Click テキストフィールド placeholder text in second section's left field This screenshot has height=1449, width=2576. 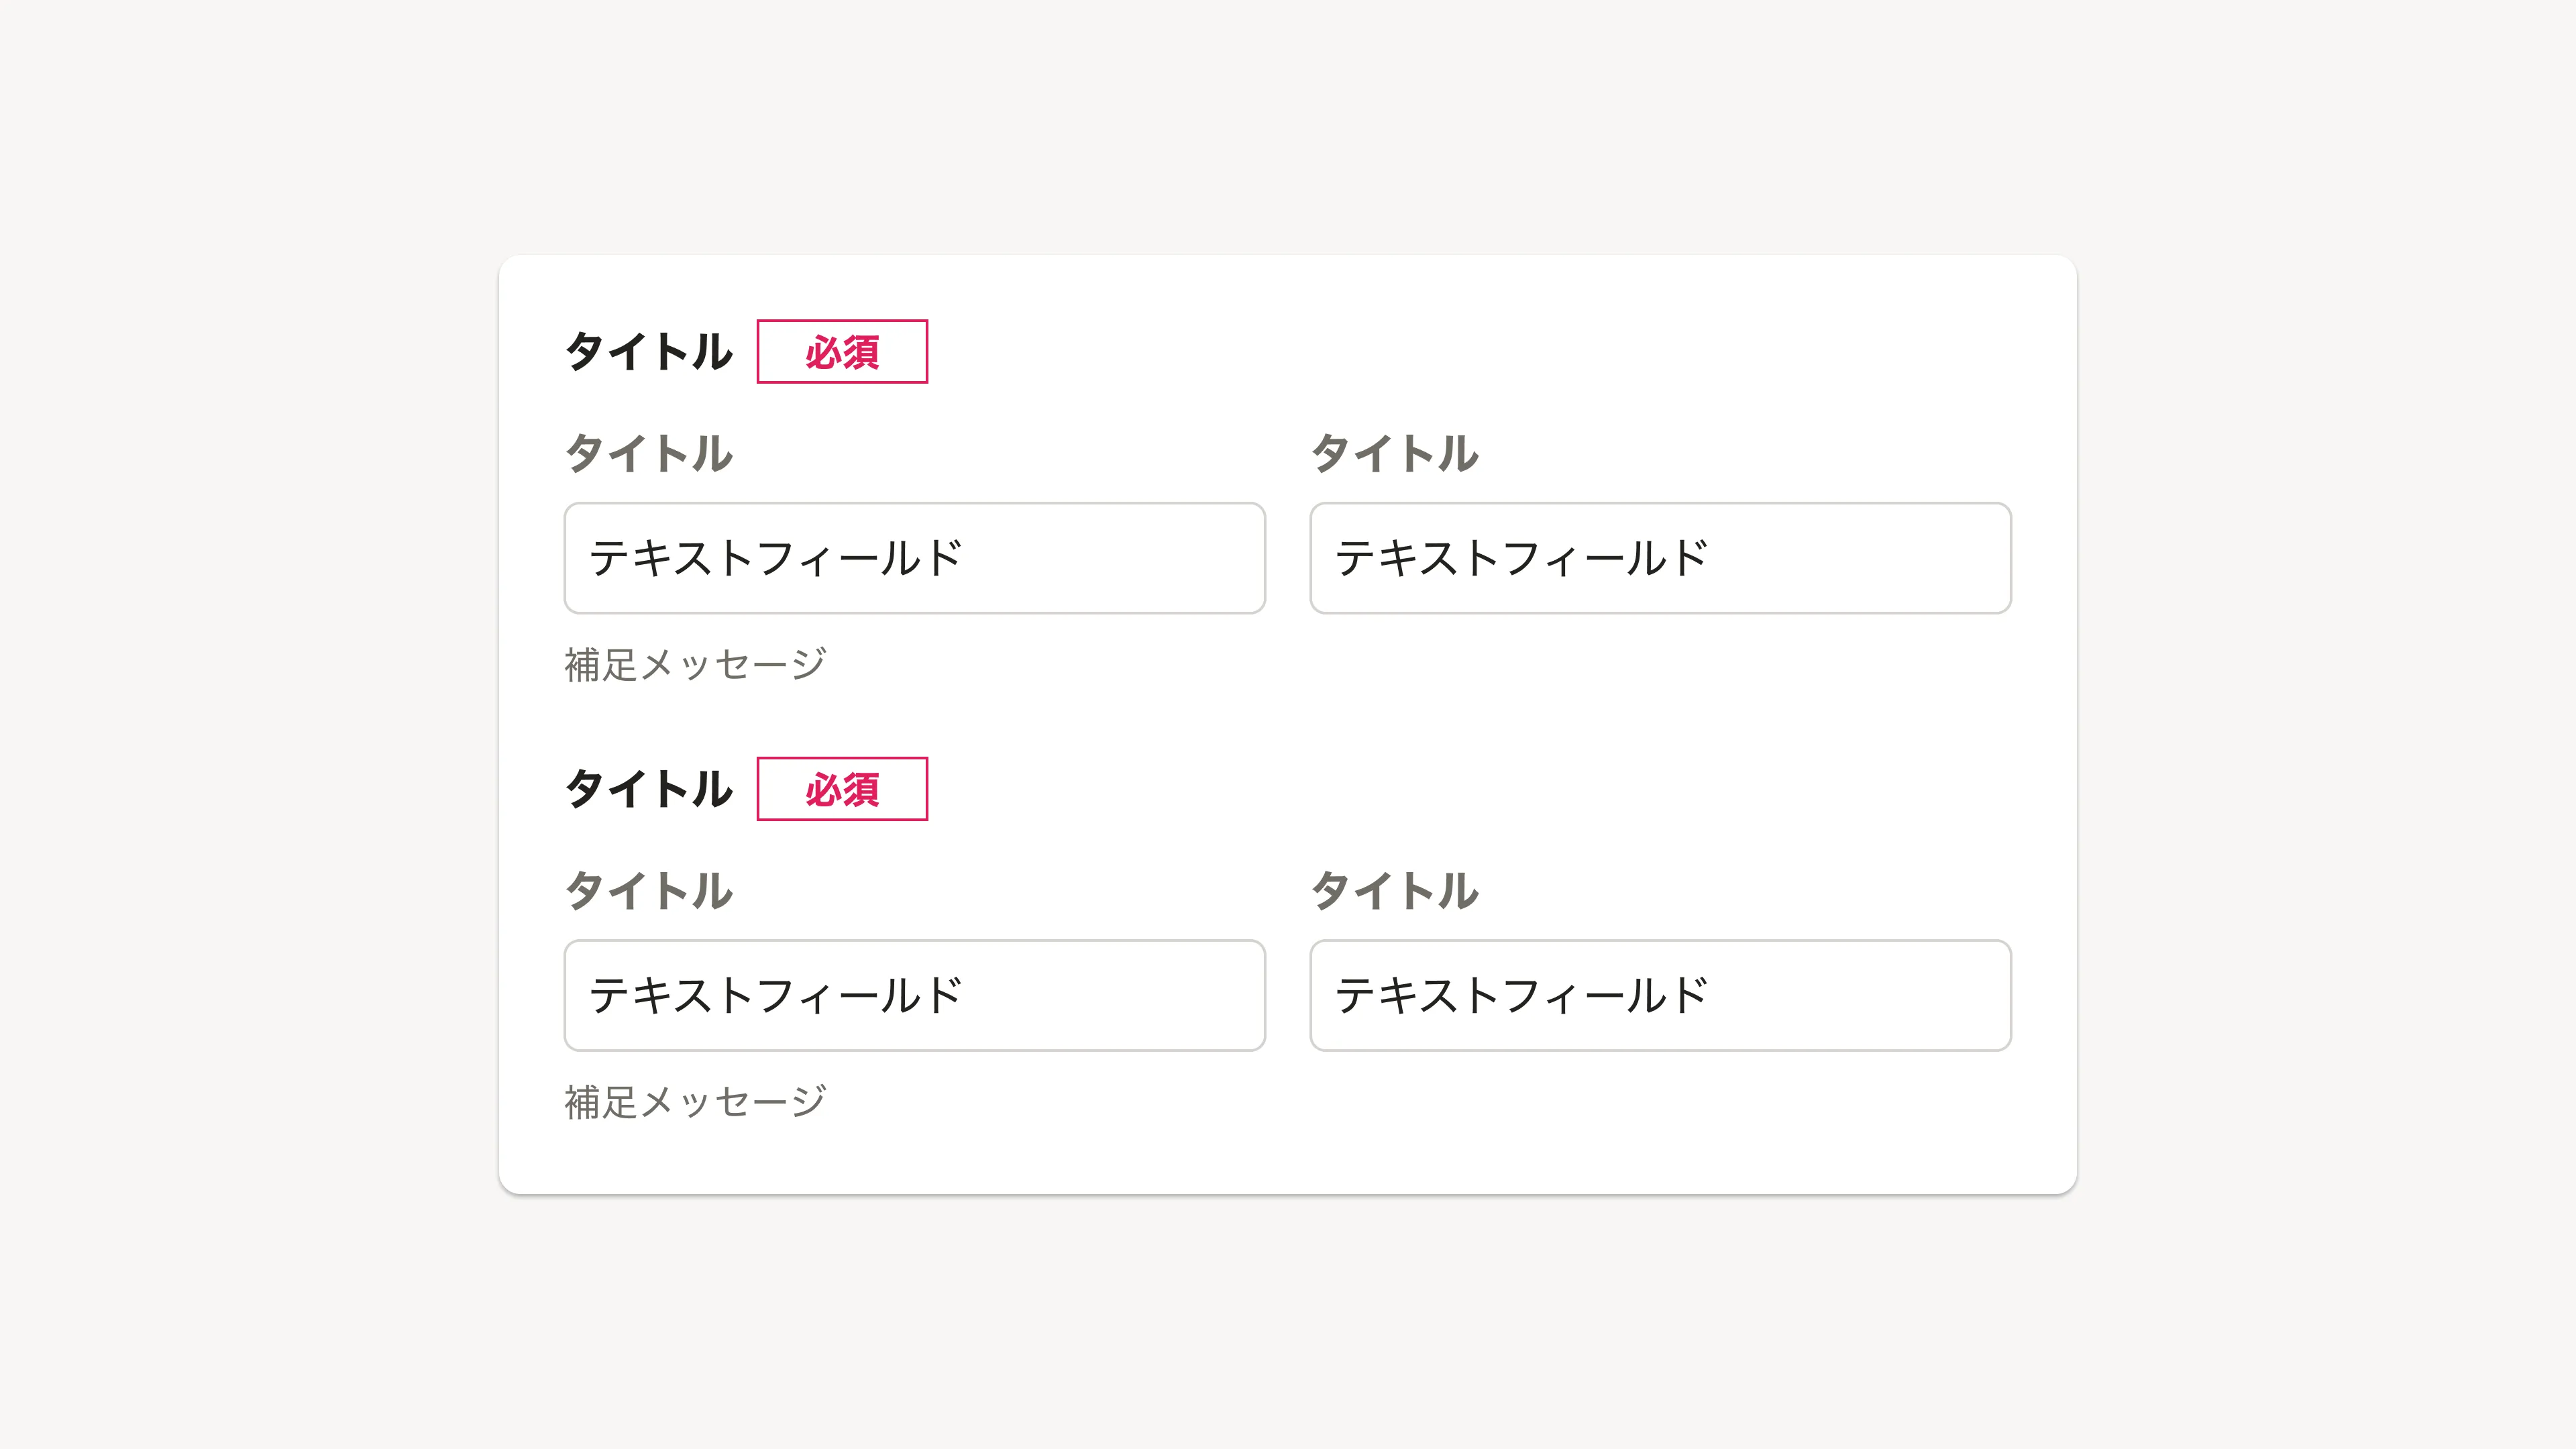(x=775, y=995)
